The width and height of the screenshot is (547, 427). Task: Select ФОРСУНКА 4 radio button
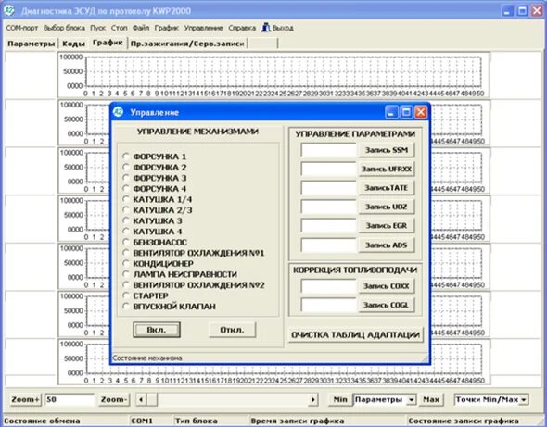[126, 189]
